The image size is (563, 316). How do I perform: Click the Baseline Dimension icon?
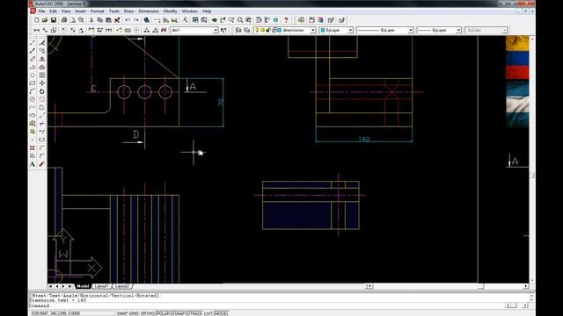[99, 31]
